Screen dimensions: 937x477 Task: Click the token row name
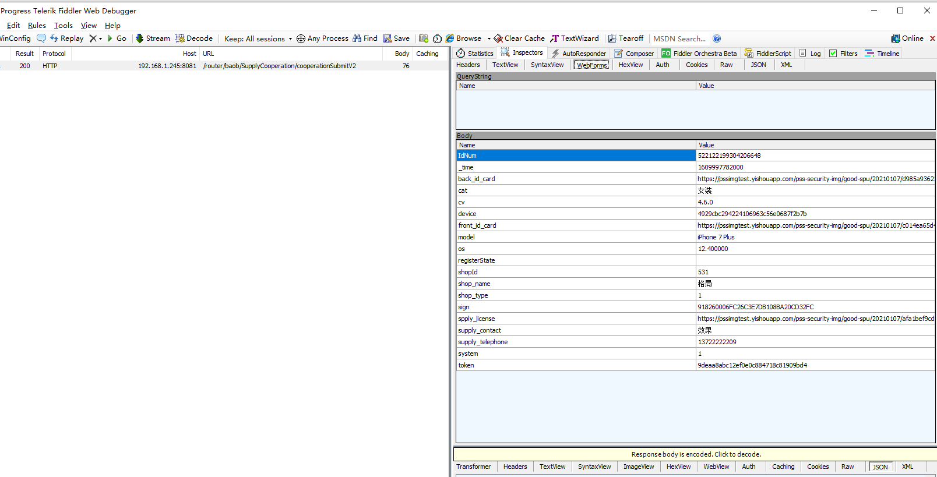466,365
